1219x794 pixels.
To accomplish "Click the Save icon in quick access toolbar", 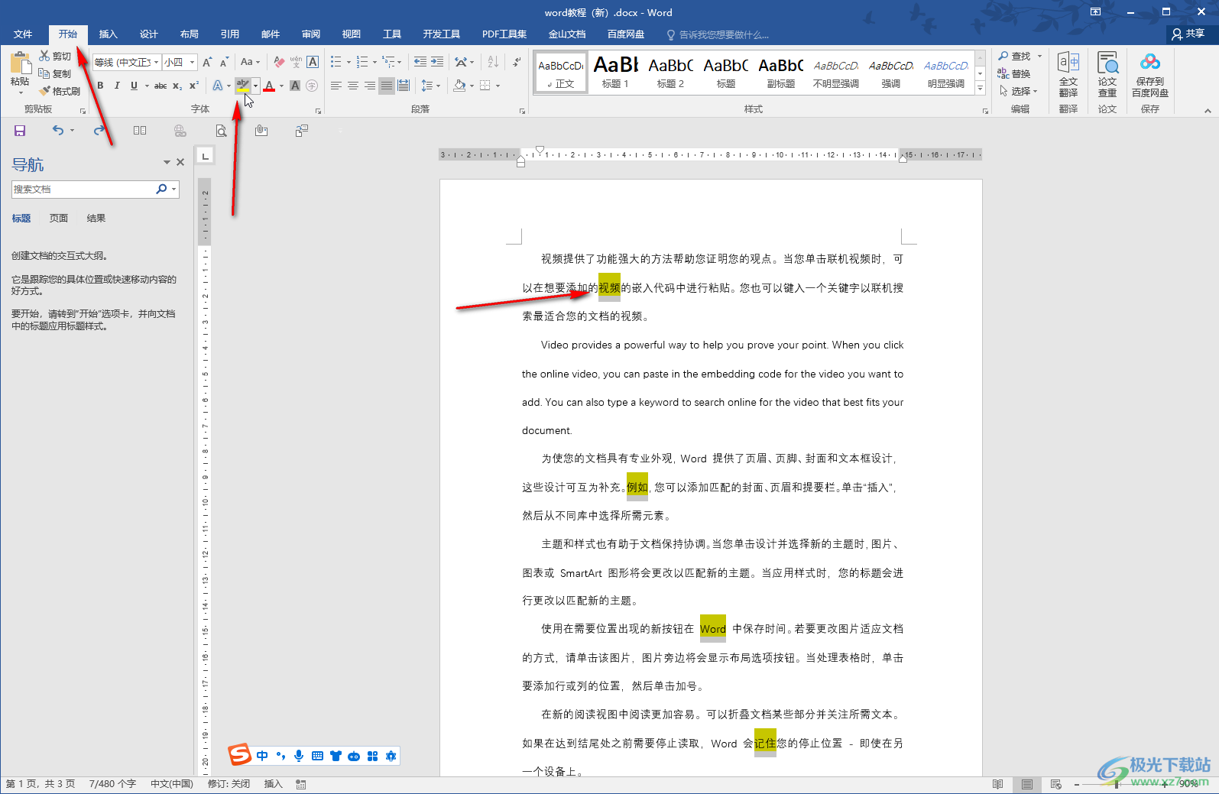I will point(20,131).
